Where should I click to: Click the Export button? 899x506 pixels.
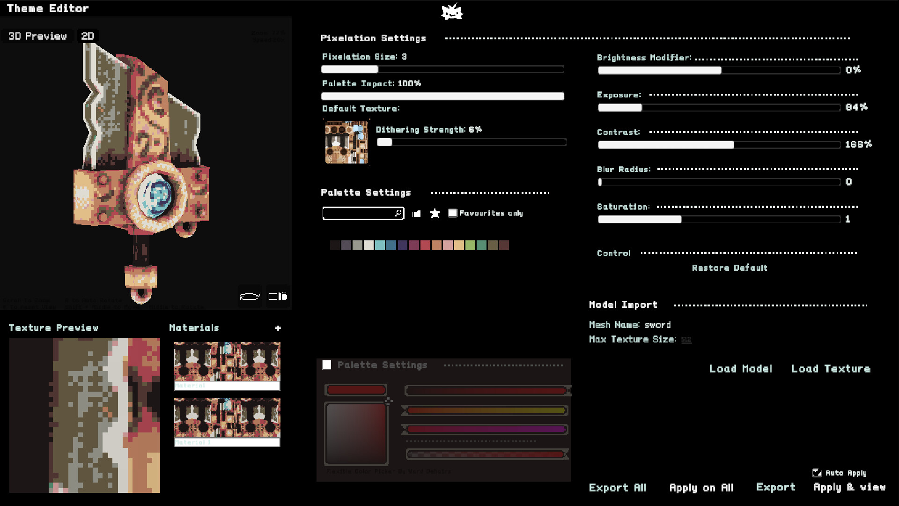pos(776,487)
